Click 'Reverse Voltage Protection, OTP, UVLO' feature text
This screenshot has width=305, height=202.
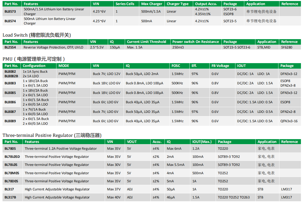tap(53, 47)
